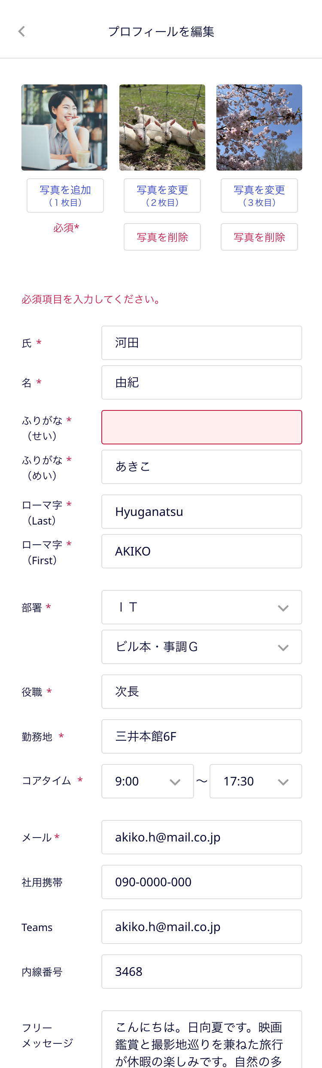
Task: Click 写真を変更 (2枚目) button
Action: 162,196
